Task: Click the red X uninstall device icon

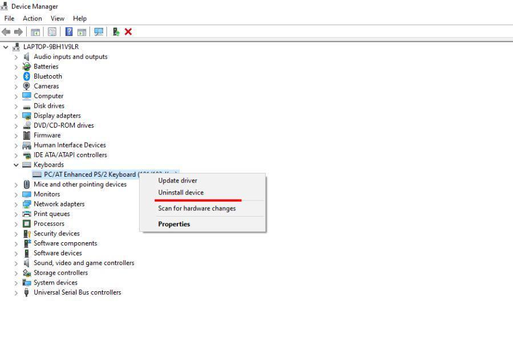Action: pos(128,32)
